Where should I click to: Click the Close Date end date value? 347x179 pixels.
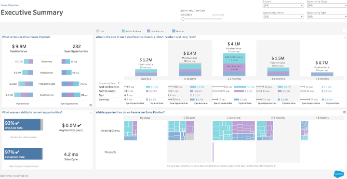[x=218, y=14]
